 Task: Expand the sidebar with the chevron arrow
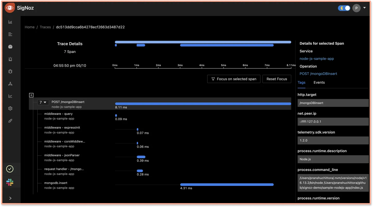point(10,198)
